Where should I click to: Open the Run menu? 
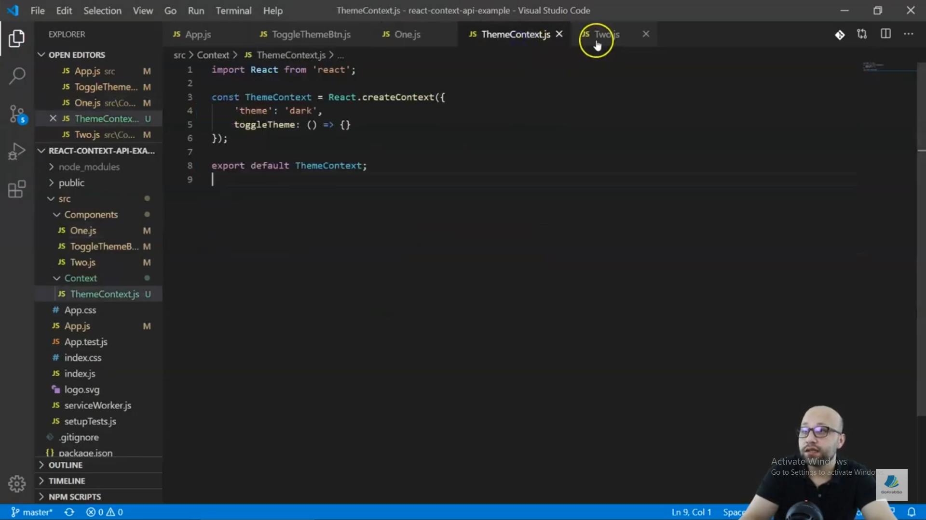point(196,11)
